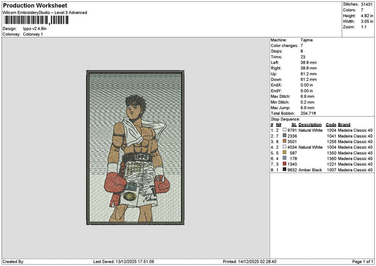Select Natural White description in stop row 1
The image size is (376, 266).
coord(310,130)
